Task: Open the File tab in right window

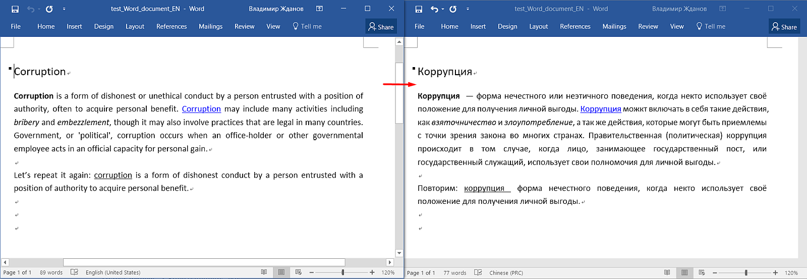Action: click(x=419, y=26)
